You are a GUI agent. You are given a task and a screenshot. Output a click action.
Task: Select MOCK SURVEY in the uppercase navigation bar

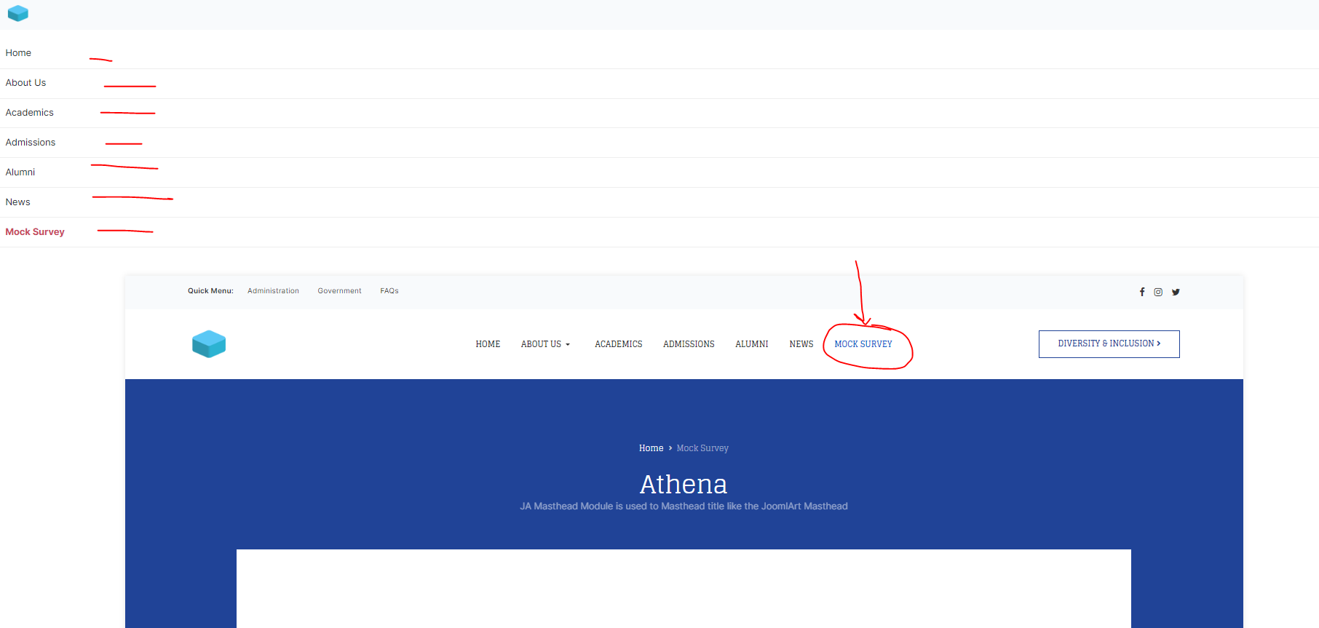[863, 344]
